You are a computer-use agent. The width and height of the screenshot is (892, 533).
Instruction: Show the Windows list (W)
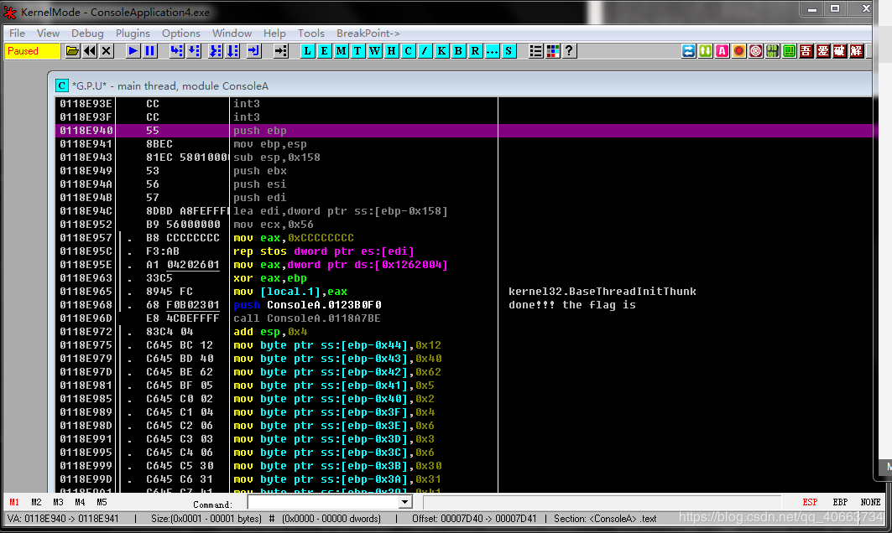point(375,51)
